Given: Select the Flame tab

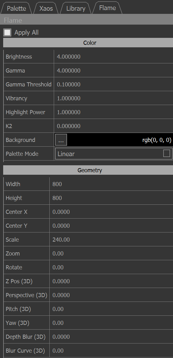Looking at the screenshot, I should 107,8.
